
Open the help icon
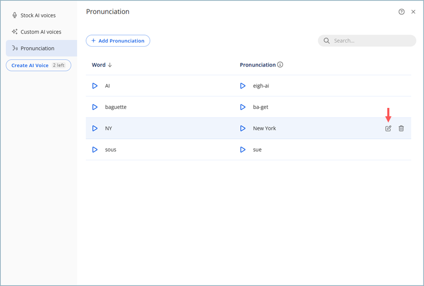(401, 12)
